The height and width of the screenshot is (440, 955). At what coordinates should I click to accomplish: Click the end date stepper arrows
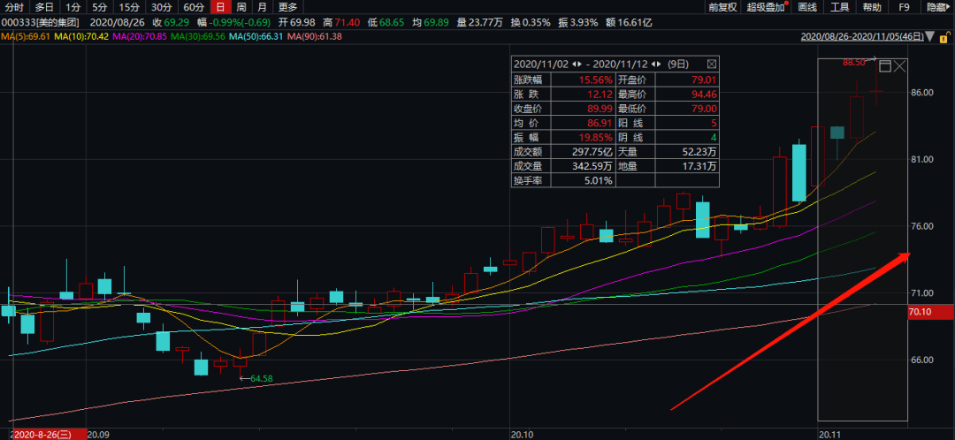(654, 65)
